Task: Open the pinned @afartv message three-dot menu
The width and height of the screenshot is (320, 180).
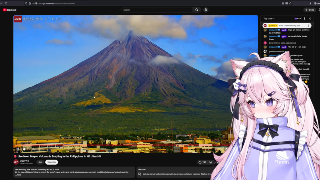Action: point(308,25)
